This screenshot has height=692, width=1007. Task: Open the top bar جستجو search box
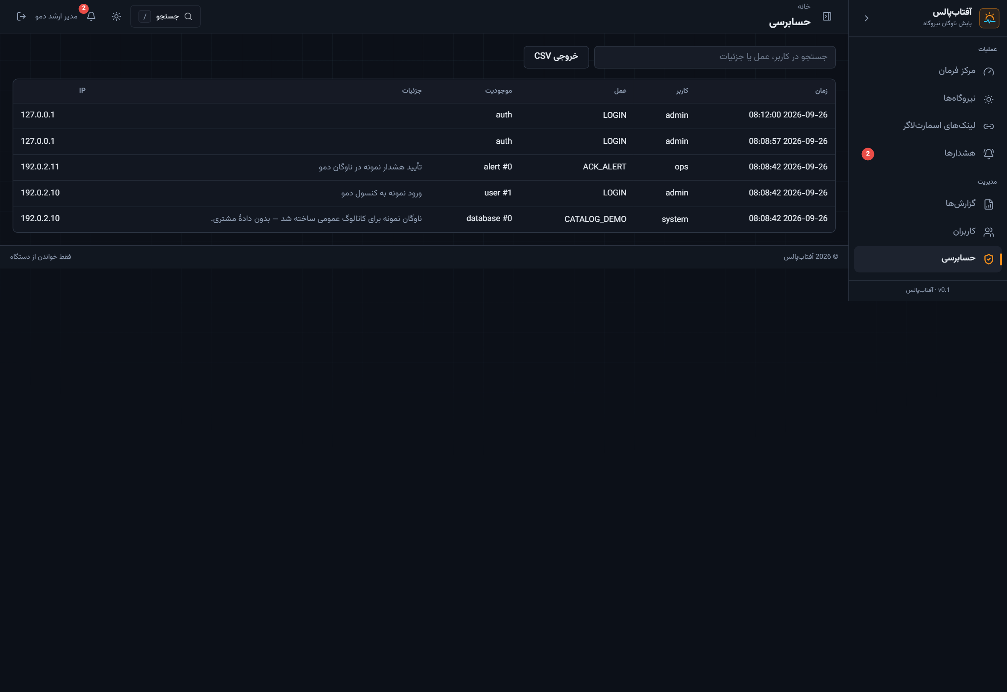(x=165, y=16)
